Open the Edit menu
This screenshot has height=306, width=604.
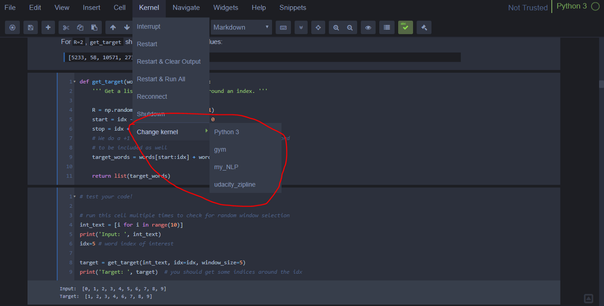35,8
